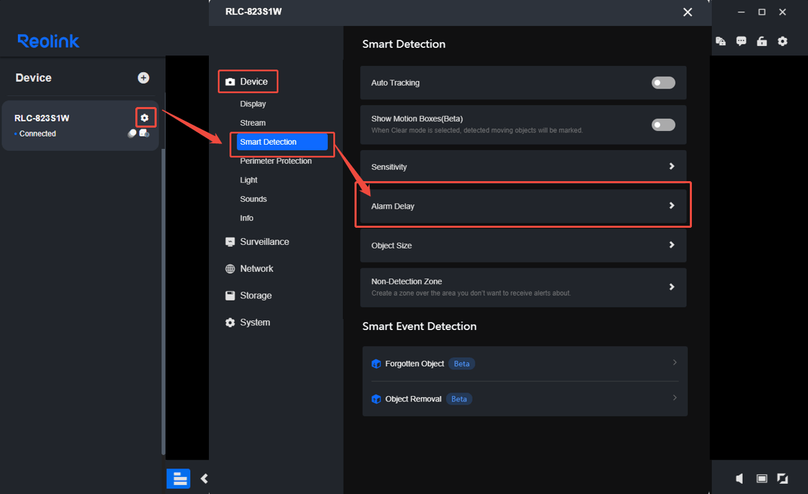Image resolution: width=808 pixels, height=494 pixels.
Task: Add a new device with plus icon
Action: pyautogui.click(x=144, y=78)
